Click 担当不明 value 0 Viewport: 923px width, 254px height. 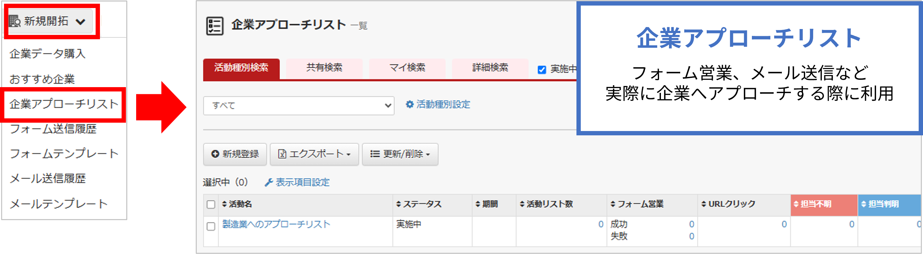[x=852, y=224]
